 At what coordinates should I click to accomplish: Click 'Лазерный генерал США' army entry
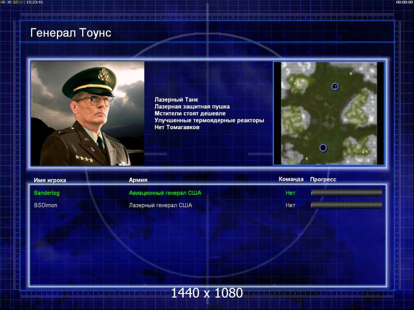160,205
